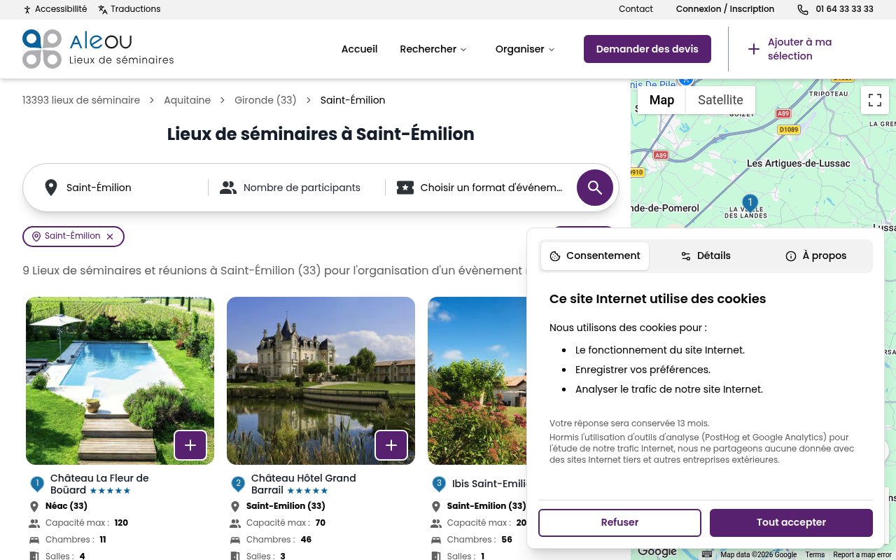Image resolution: width=896 pixels, height=560 pixels.
Task: Open the Accessibilité options
Action: [55, 9]
